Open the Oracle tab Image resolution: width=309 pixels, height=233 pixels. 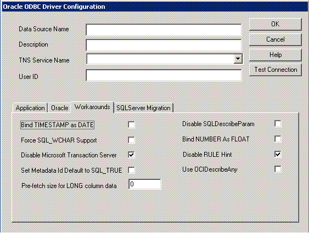59,108
